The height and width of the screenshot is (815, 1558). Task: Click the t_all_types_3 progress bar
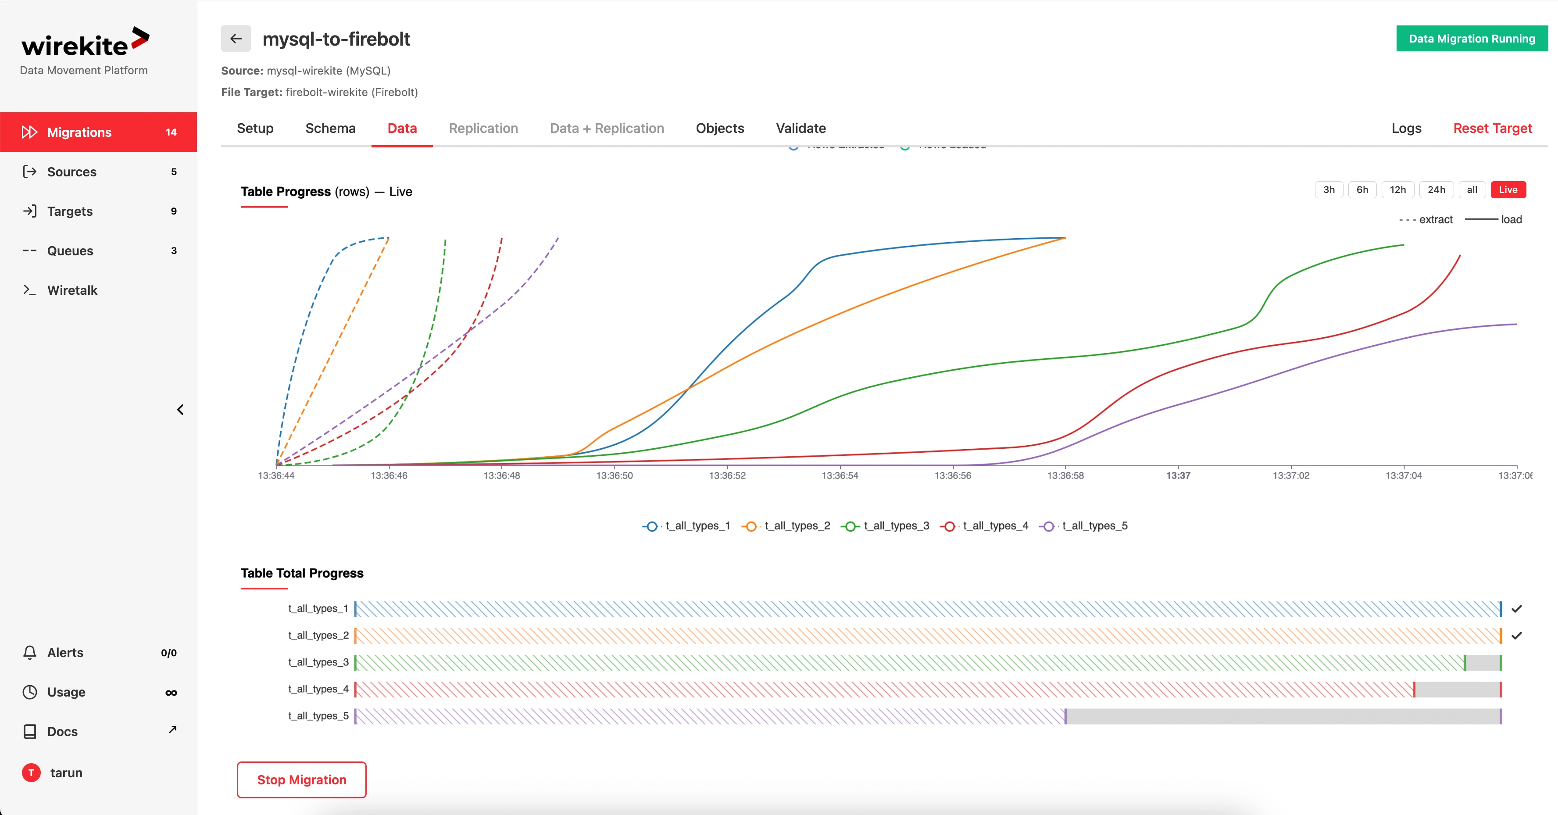coord(928,662)
